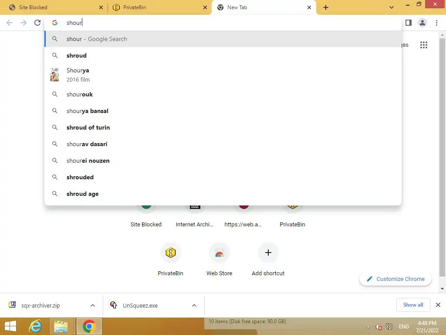Open the UnSqueez.exe download

pyautogui.click(x=140, y=305)
